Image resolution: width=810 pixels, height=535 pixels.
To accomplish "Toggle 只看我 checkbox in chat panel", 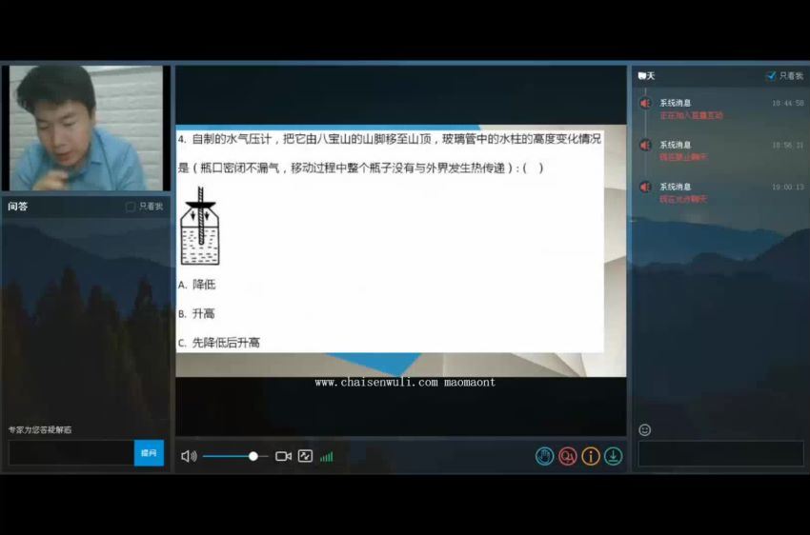I will (x=770, y=76).
